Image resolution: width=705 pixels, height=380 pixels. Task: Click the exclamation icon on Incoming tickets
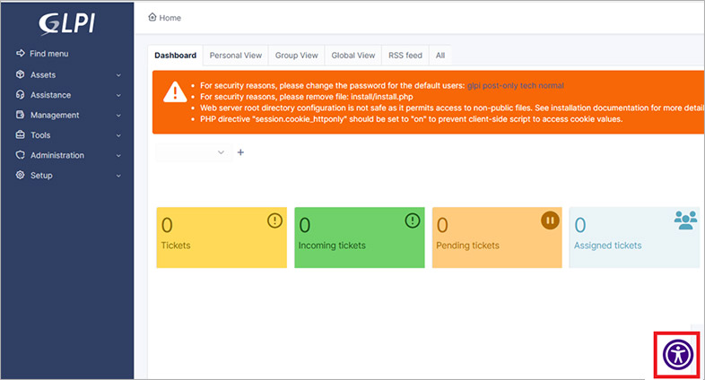click(413, 220)
